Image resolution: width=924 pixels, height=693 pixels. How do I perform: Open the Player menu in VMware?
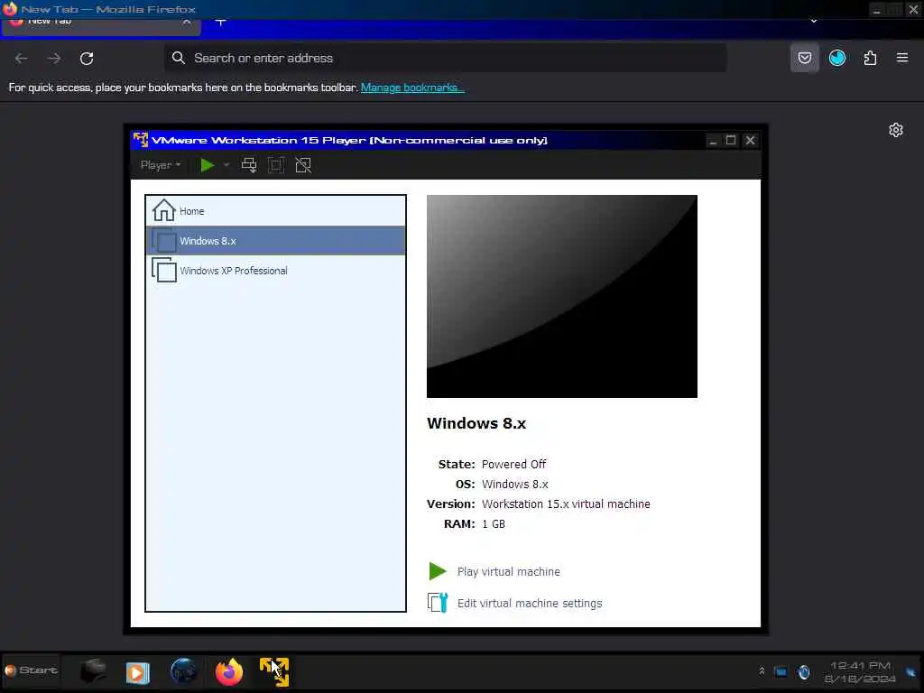coord(161,166)
